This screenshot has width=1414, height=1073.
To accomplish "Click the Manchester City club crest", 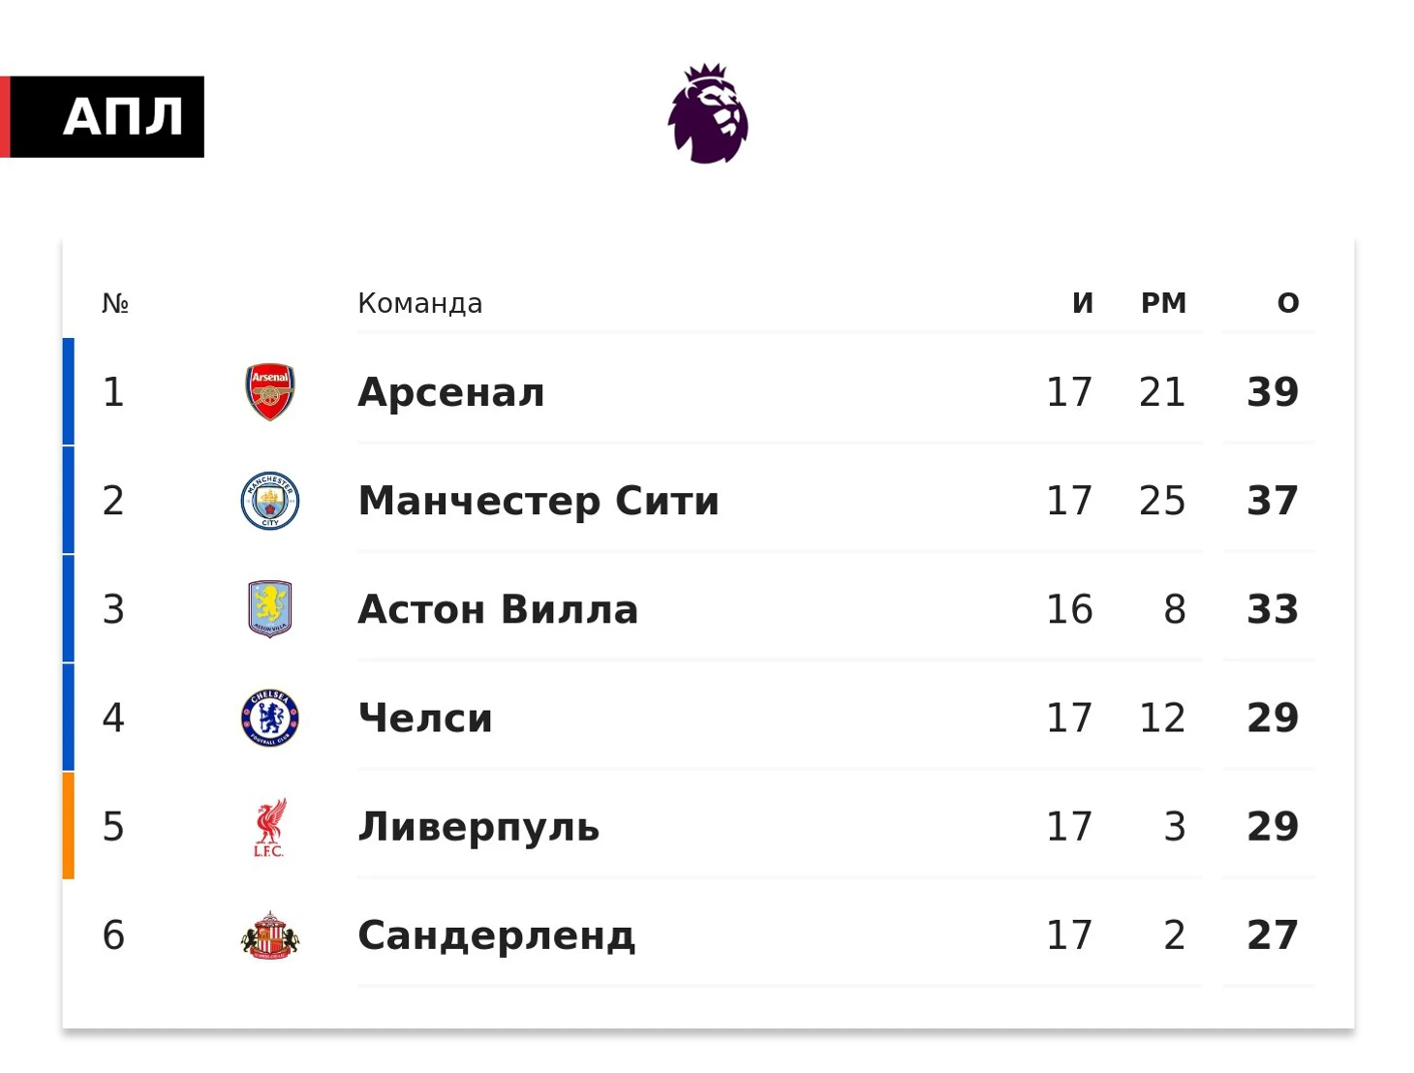I will tap(270, 501).
